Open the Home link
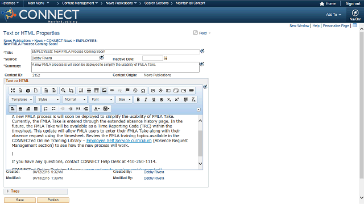The width and height of the screenshot is (364, 204). click(x=328, y=3)
